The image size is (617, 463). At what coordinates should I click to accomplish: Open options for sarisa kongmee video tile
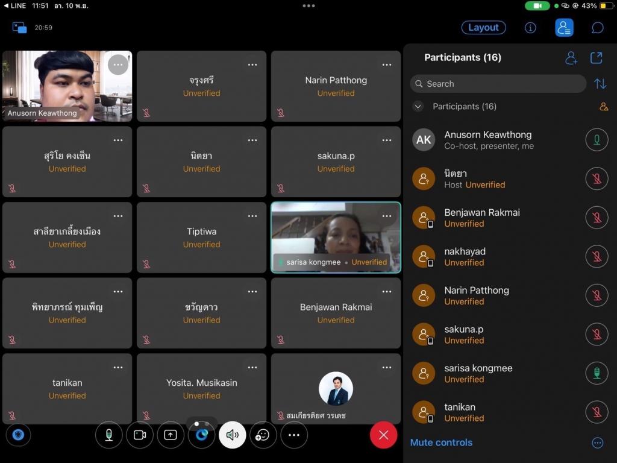(387, 216)
